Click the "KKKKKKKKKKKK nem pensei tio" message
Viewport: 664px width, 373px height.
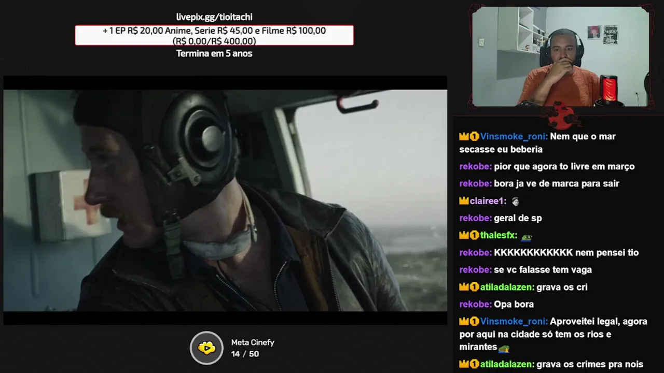(566, 252)
